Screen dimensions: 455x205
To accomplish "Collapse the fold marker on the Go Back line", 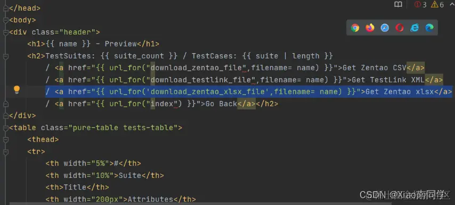I will 5,104.
